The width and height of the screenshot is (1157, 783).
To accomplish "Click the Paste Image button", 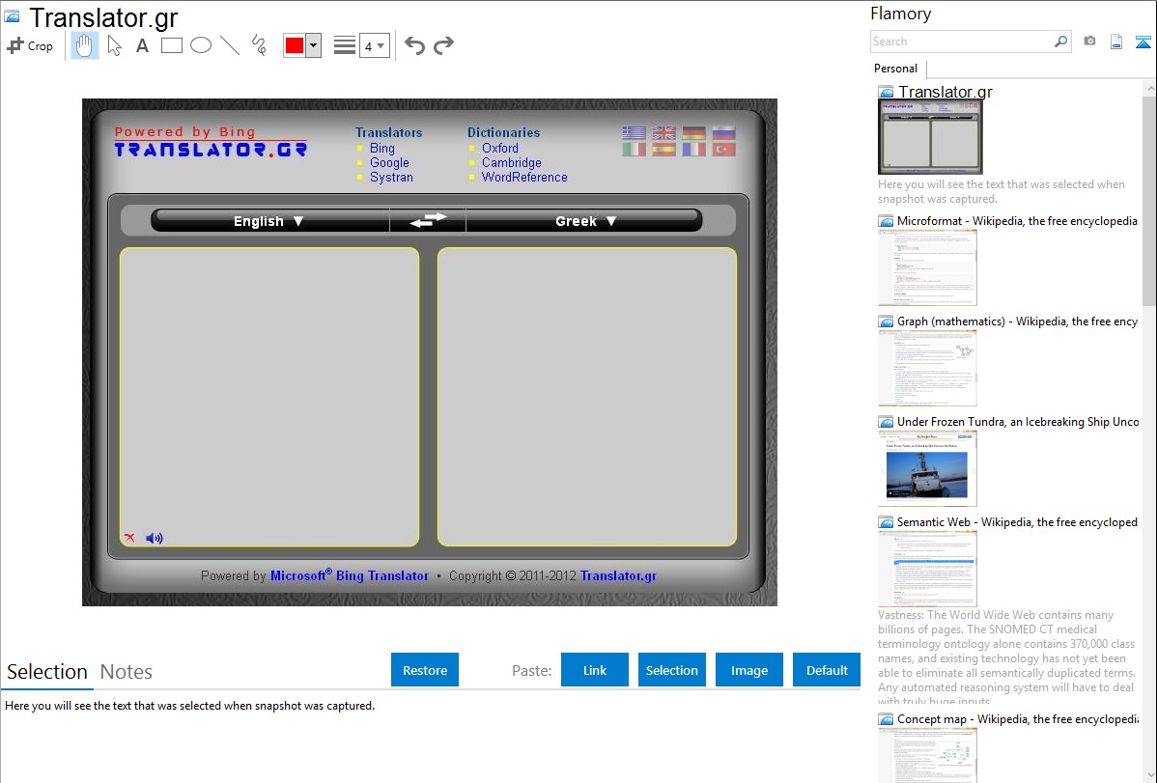I will click(748, 670).
